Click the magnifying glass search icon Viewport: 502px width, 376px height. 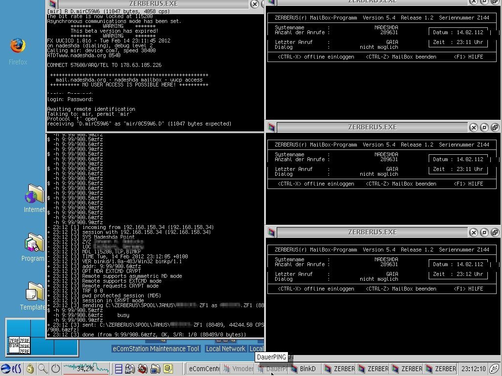tap(43, 369)
